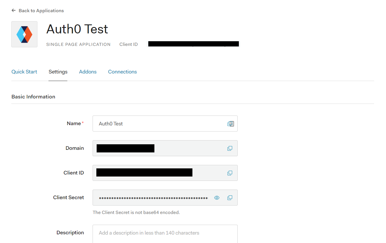
Task: Click the Client ID label in header
Action: coord(129,44)
